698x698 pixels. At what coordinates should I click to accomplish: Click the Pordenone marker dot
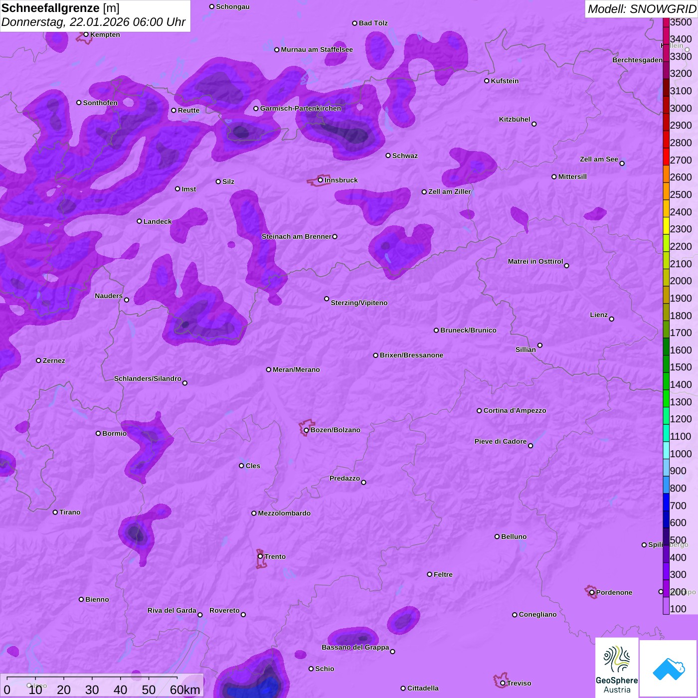592,592
